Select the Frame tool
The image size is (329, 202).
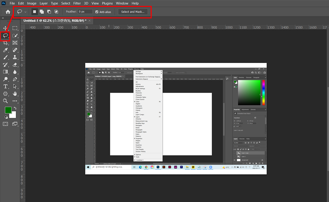click(x=15, y=43)
